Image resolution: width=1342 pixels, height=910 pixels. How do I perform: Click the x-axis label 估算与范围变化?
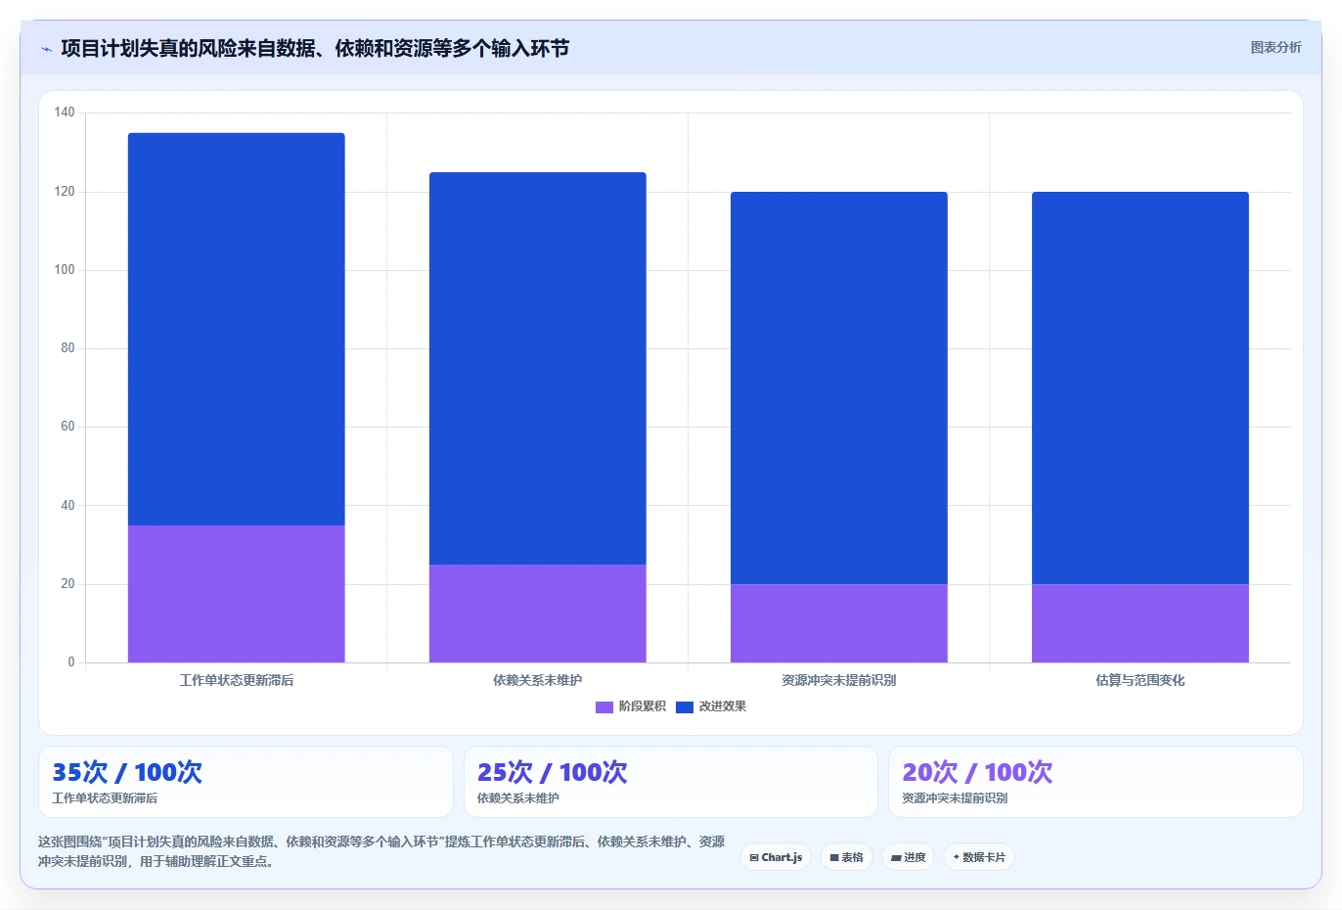[x=1141, y=680]
